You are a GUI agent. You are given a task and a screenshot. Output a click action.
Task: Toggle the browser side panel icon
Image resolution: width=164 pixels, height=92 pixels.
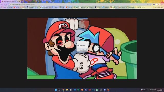point(157,5)
